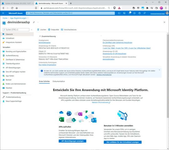Bookmark this page

pyautogui.click(x=36, y=8)
